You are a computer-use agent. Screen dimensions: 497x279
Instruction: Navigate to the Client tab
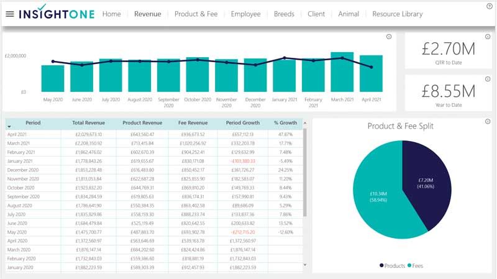[316, 14]
